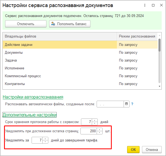Decrease the remaining pages notification threshold
The height and width of the screenshot is (156, 166).
click(100, 133)
